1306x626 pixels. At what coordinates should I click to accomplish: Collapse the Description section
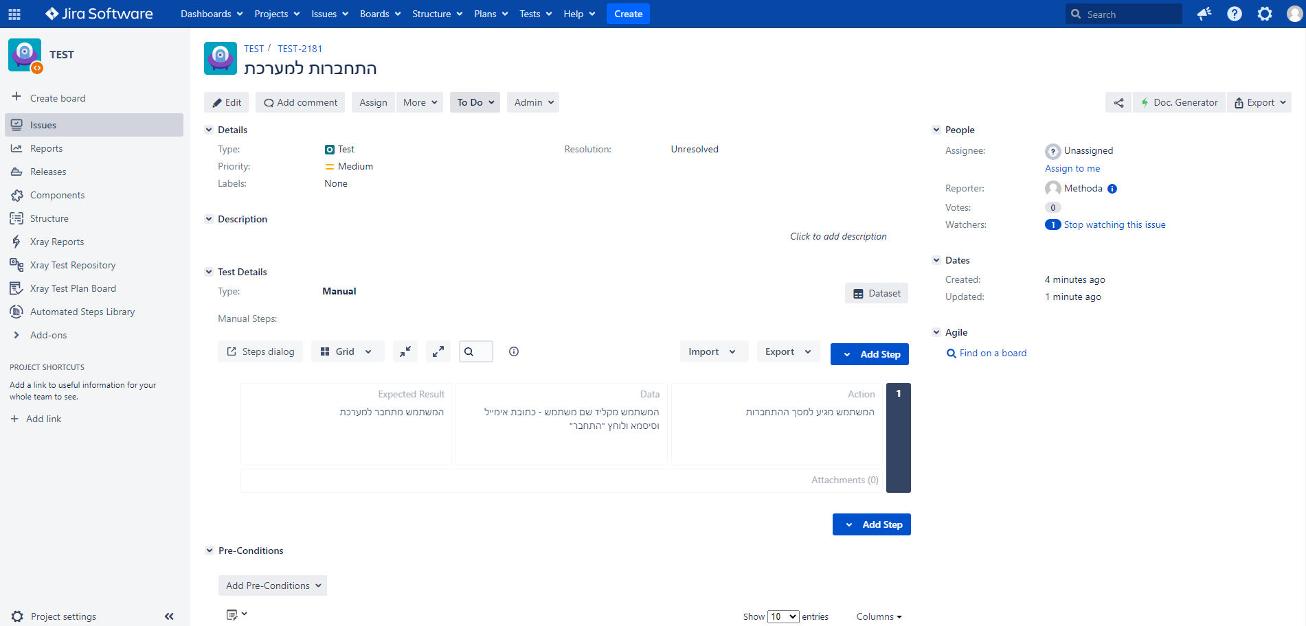tap(209, 219)
